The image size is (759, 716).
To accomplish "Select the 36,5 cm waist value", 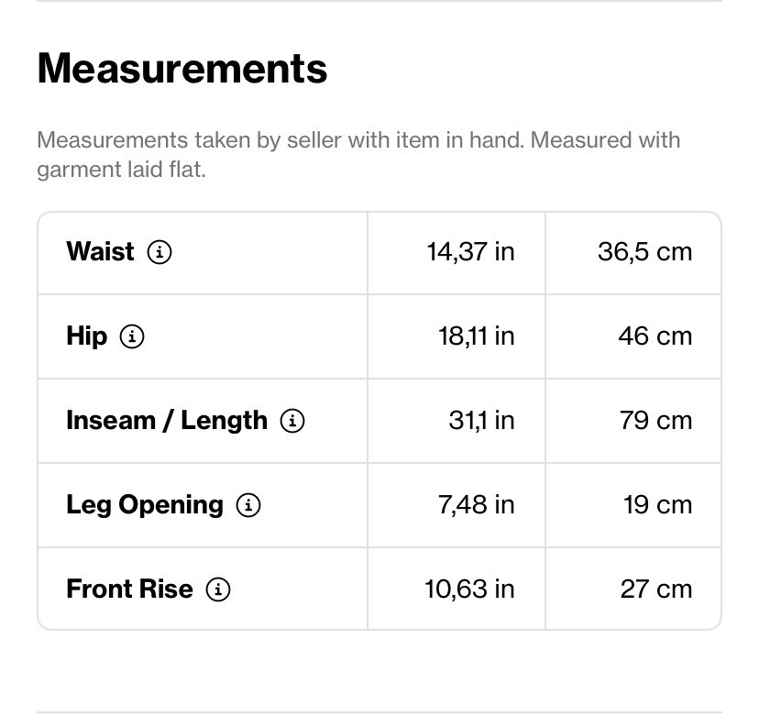I will [x=644, y=252].
